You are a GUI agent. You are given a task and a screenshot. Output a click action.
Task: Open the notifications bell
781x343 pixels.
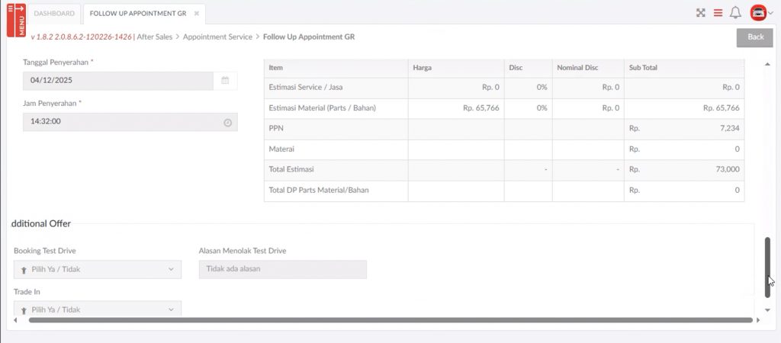click(x=735, y=13)
